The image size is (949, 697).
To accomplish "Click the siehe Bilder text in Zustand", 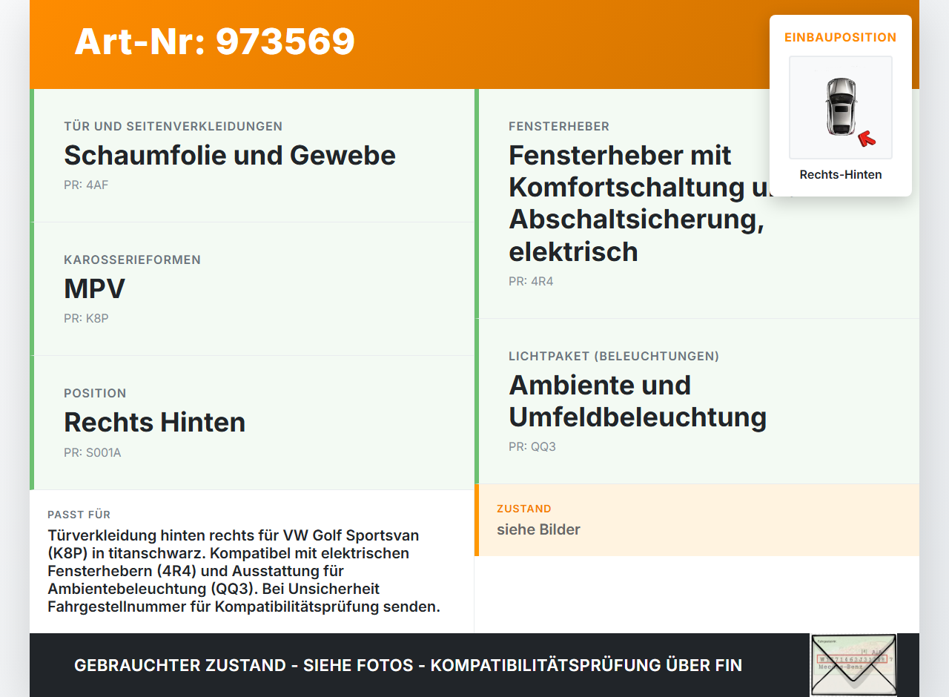I will 539,529.
